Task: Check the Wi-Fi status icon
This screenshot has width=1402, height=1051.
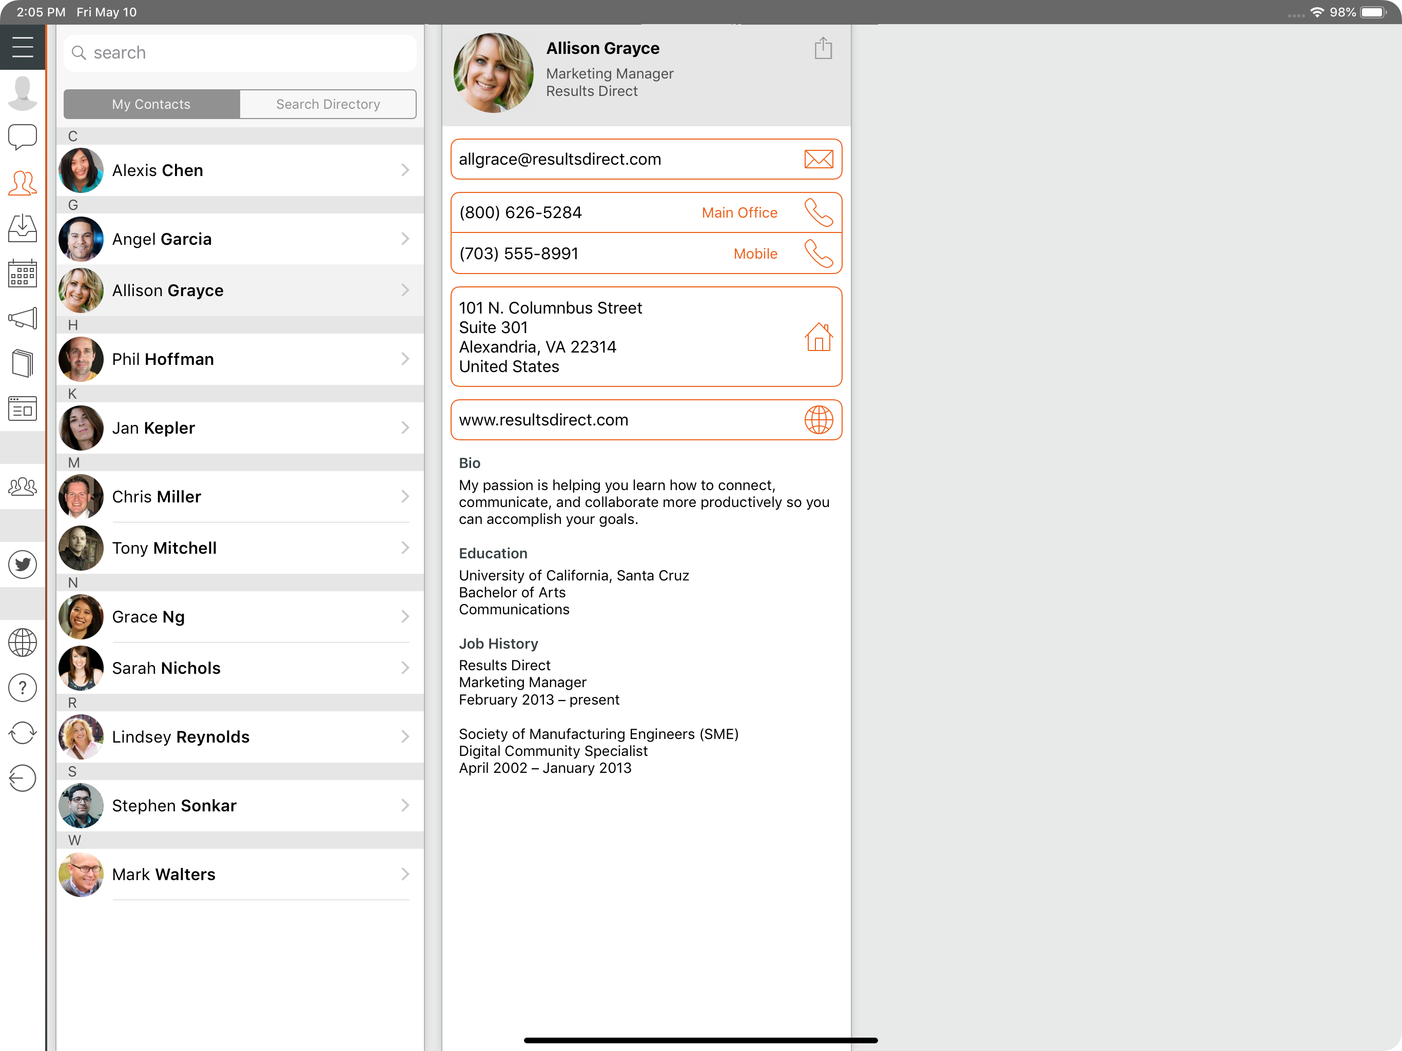Action: click(1317, 12)
